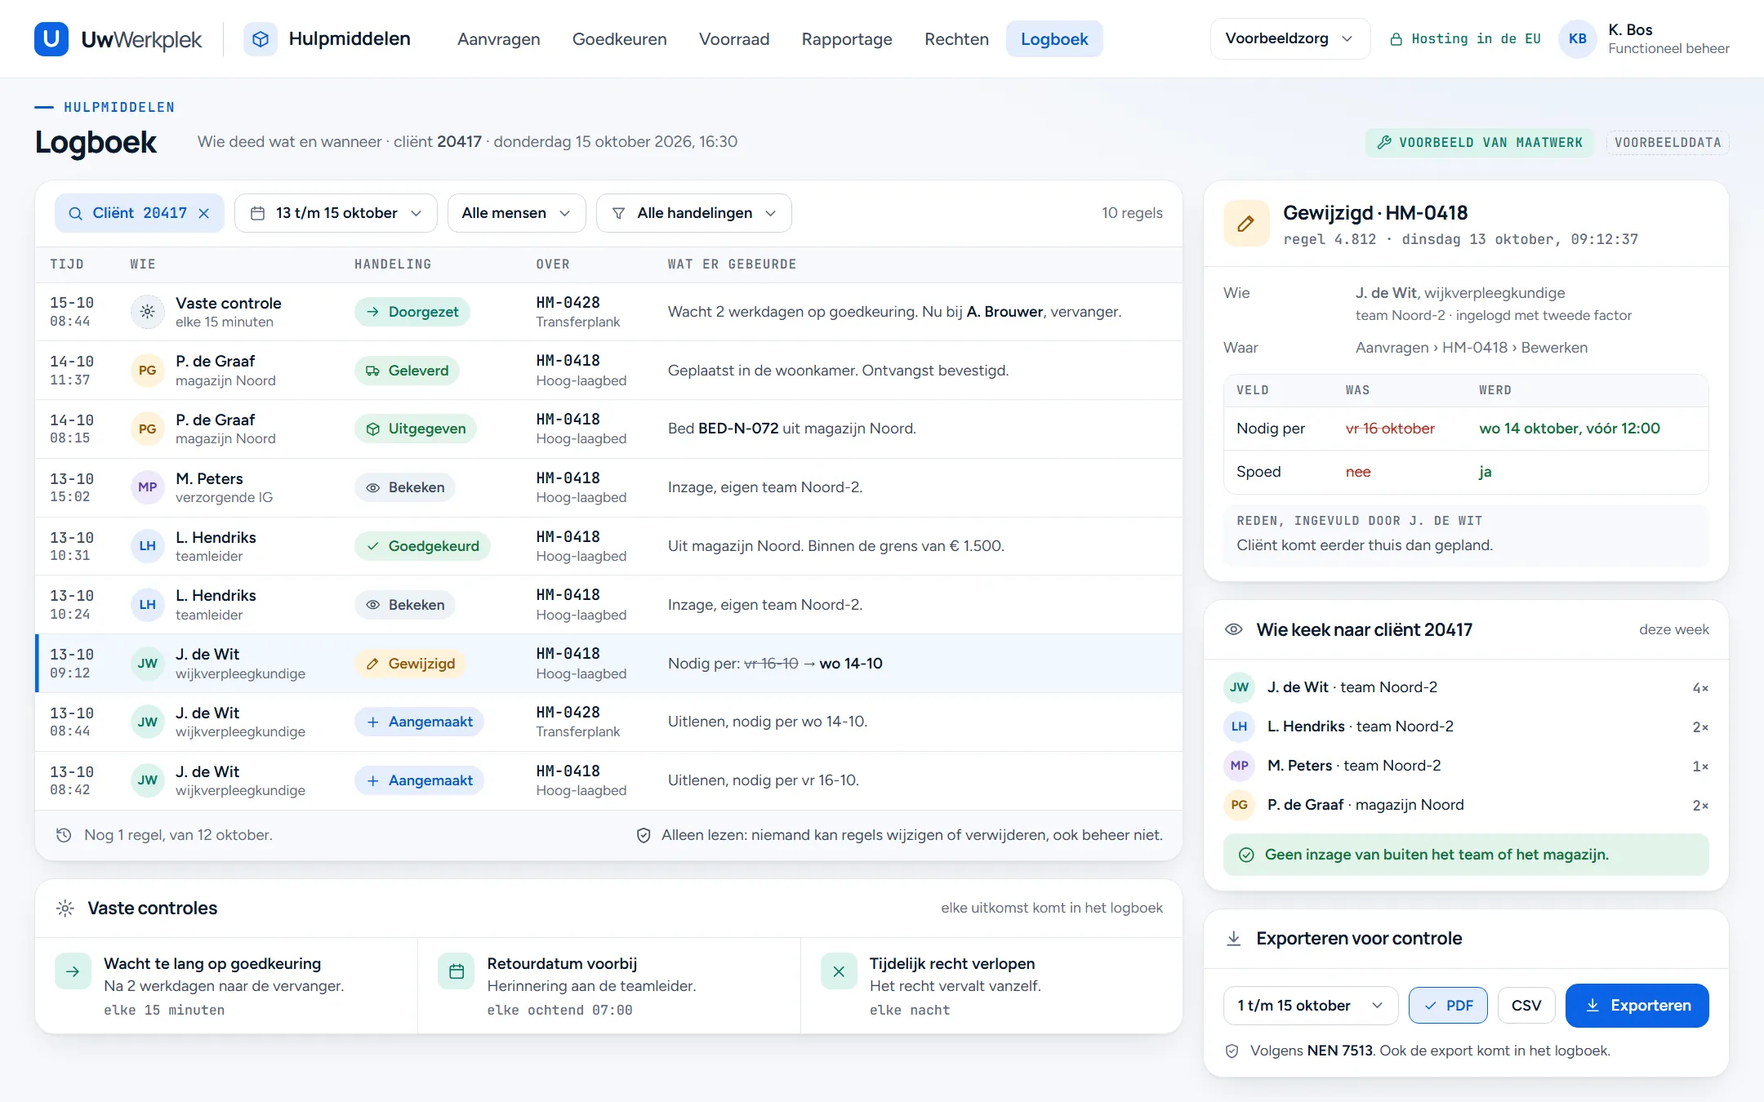Click the history icon next to Nog 1 regel
Viewport: 1764px width, 1102px height.
coord(64,835)
